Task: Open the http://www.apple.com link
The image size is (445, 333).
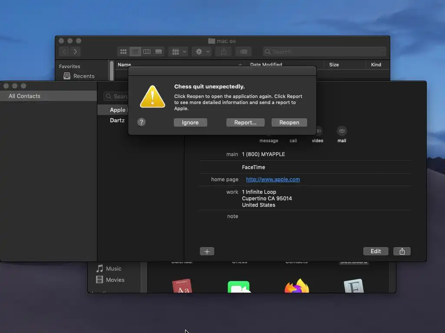Action: (273, 179)
